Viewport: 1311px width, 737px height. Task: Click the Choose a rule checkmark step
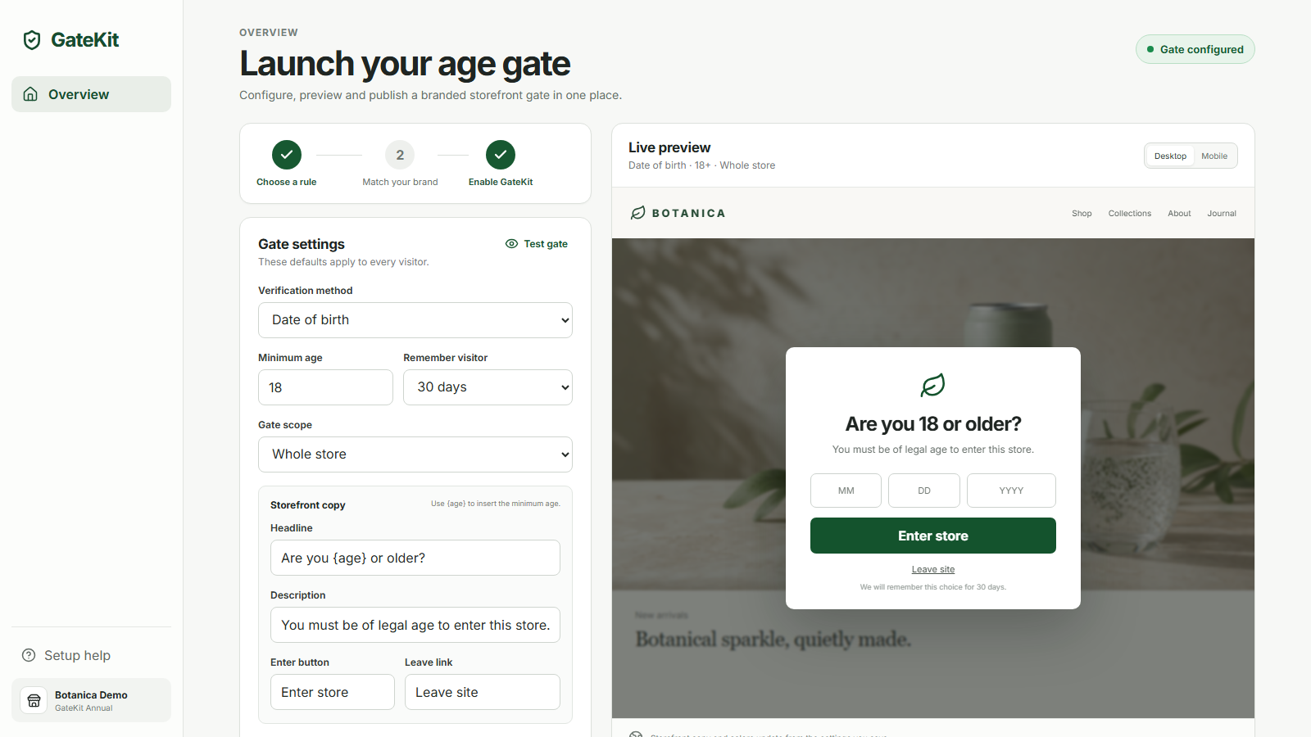(287, 155)
